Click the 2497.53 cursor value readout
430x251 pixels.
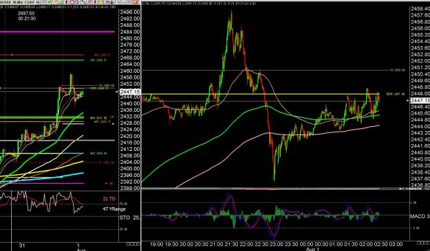(x=26, y=13)
